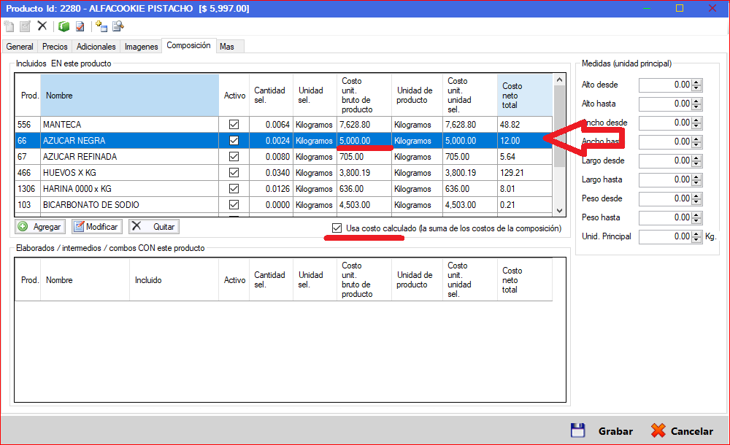The width and height of the screenshot is (730, 445).
Task: Click the green box toolbar icon
Action: click(x=64, y=26)
